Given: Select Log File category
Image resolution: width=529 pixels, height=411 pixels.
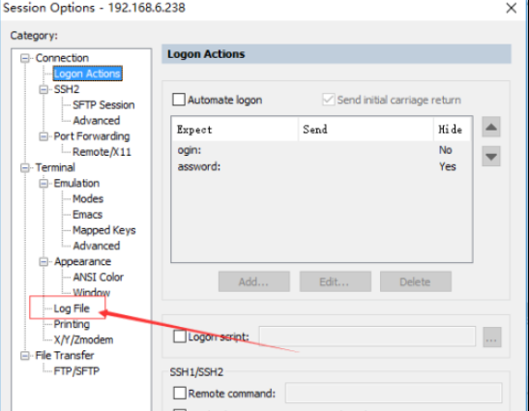Looking at the screenshot, I should pos(72,308).
